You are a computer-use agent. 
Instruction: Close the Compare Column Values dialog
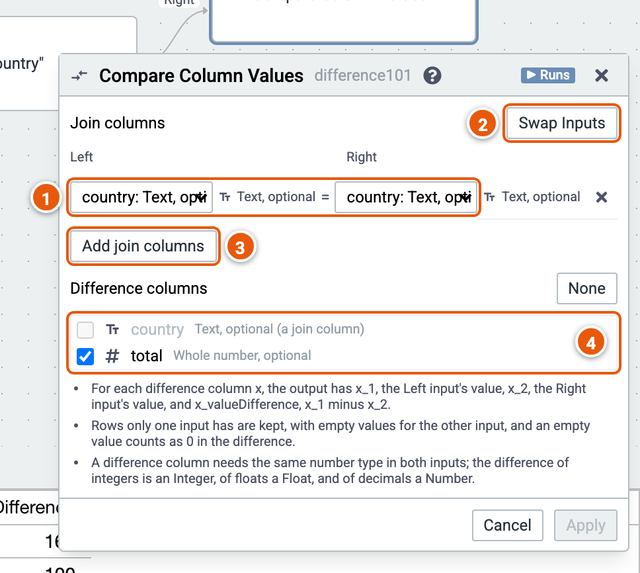[601, 75]
